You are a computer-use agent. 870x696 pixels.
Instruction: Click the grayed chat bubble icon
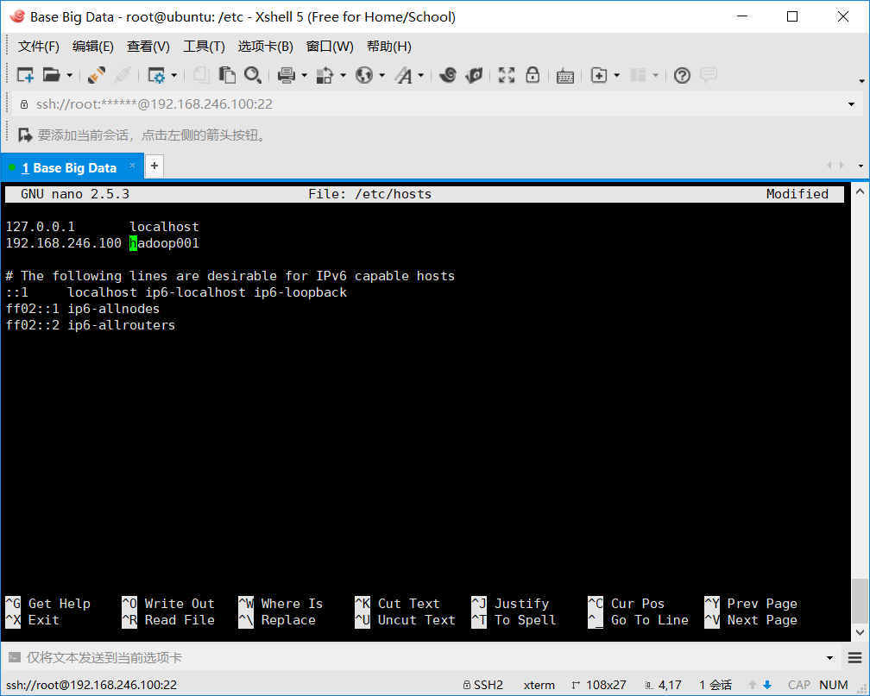(x=709, y=75)
